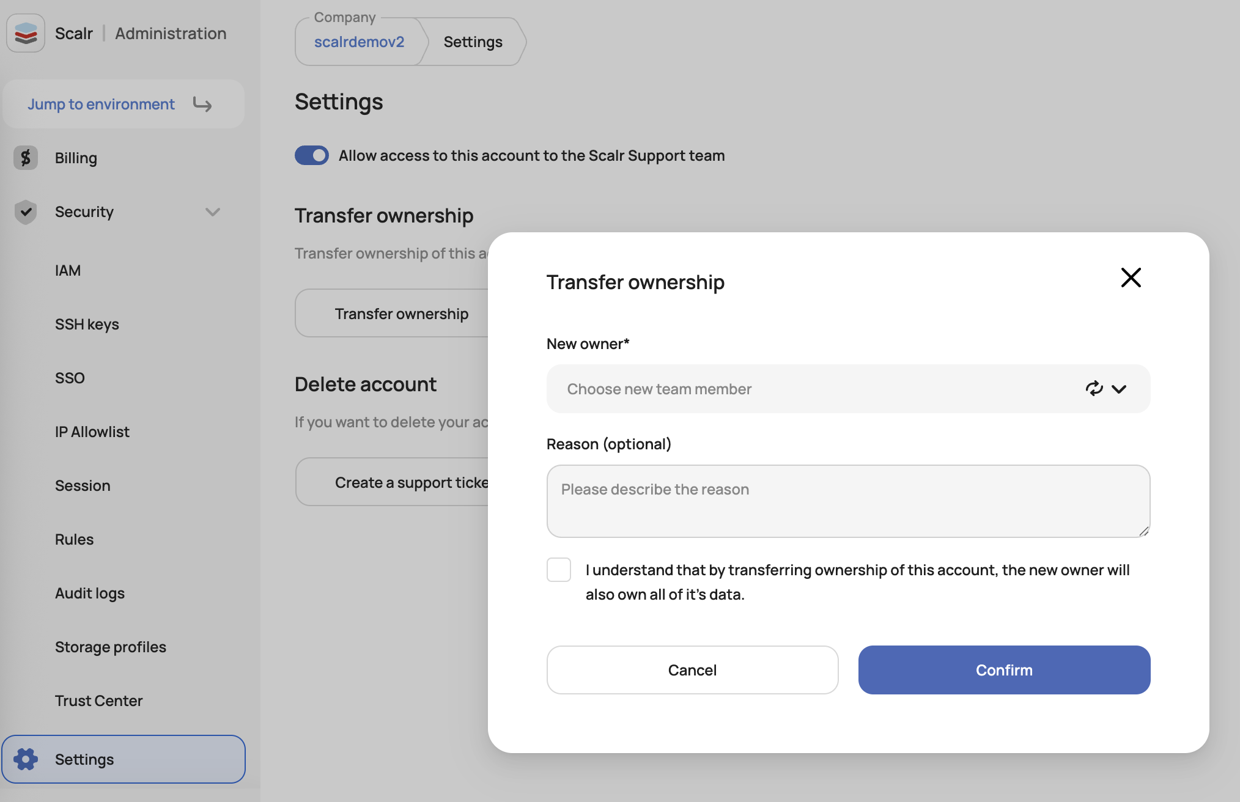Cancel the ownership transfer dialog
Viewport: 1240px width, 802px height.
tap(692, 670)
